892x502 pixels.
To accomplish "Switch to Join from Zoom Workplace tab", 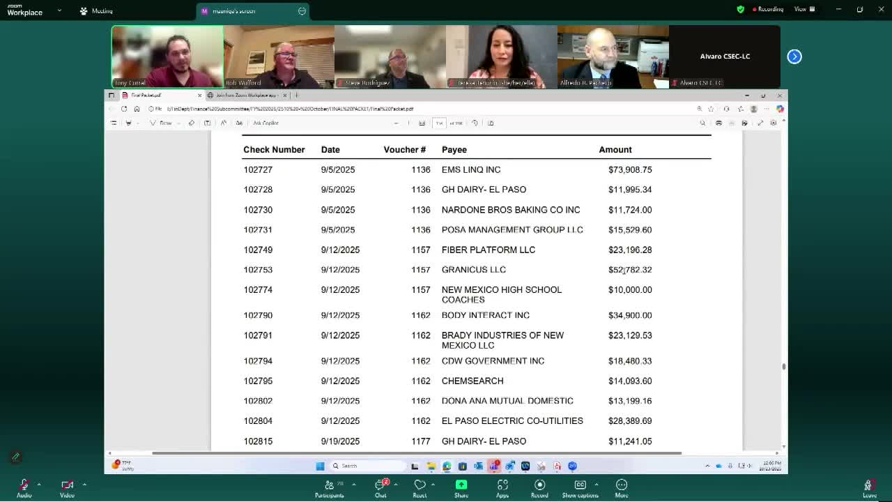I will 247,95.
